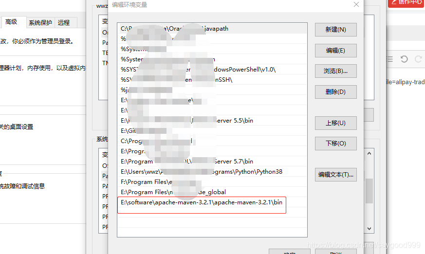Click the 删除(D) button
The width and height of the screenshot is (425, 254).
(x=335, y=92)
